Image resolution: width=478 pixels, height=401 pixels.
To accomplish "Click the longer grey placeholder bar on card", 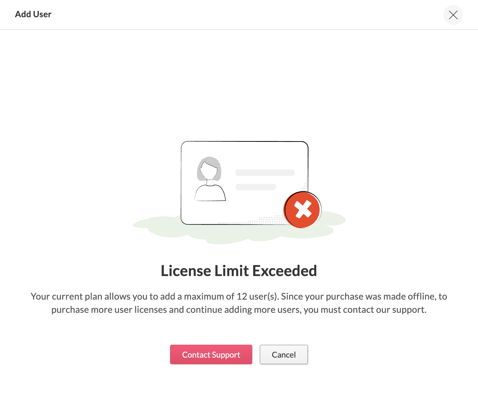I will (x=265, y=173).
